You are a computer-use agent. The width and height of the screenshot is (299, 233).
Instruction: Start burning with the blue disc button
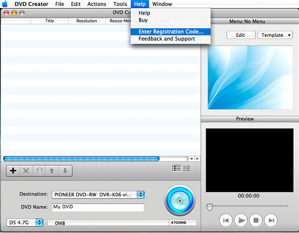pos(180,201)
